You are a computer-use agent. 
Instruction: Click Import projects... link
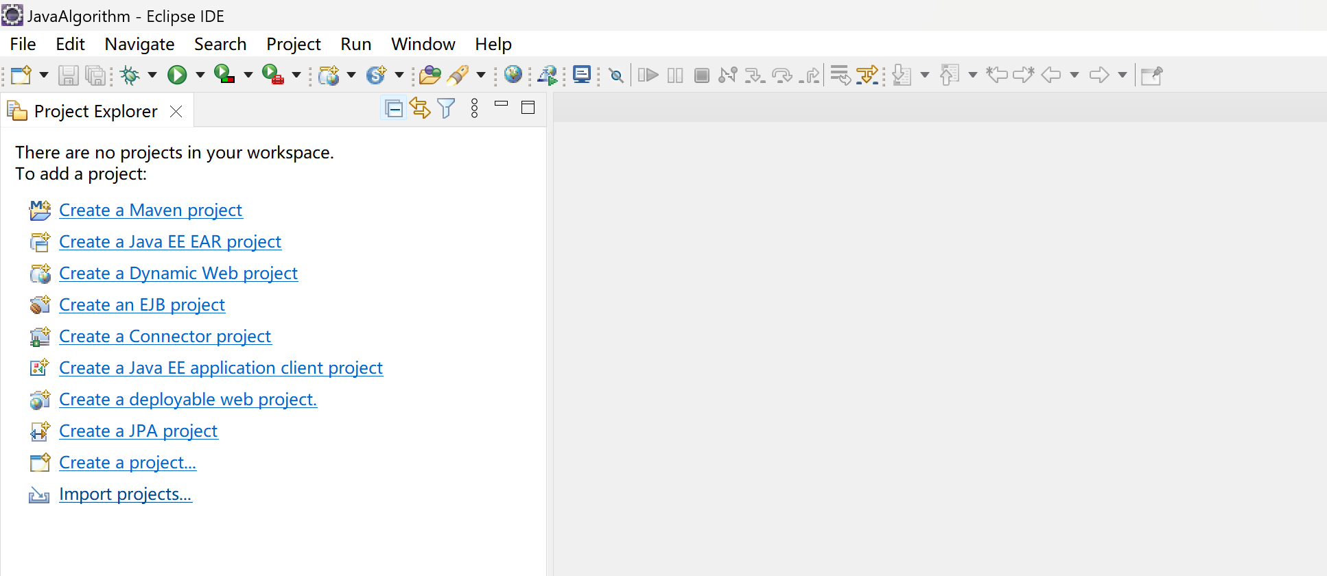tap(126, 494)
